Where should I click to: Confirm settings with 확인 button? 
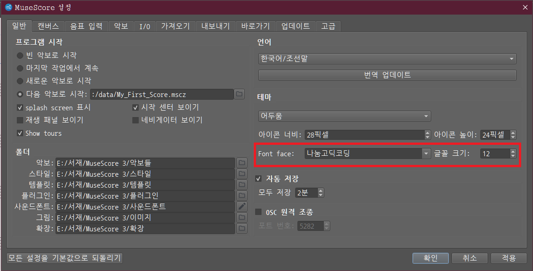coord(431,258)
